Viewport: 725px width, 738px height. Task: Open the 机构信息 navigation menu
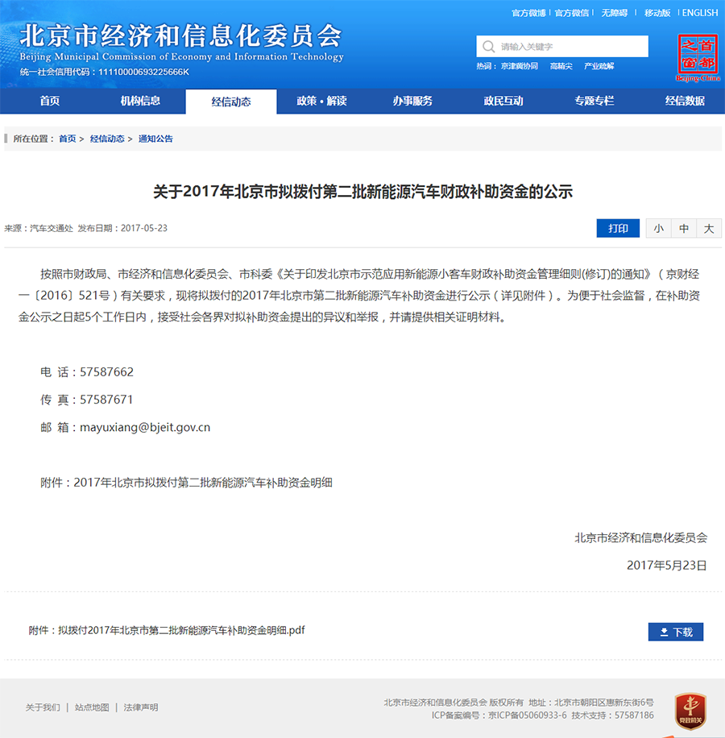140,101
